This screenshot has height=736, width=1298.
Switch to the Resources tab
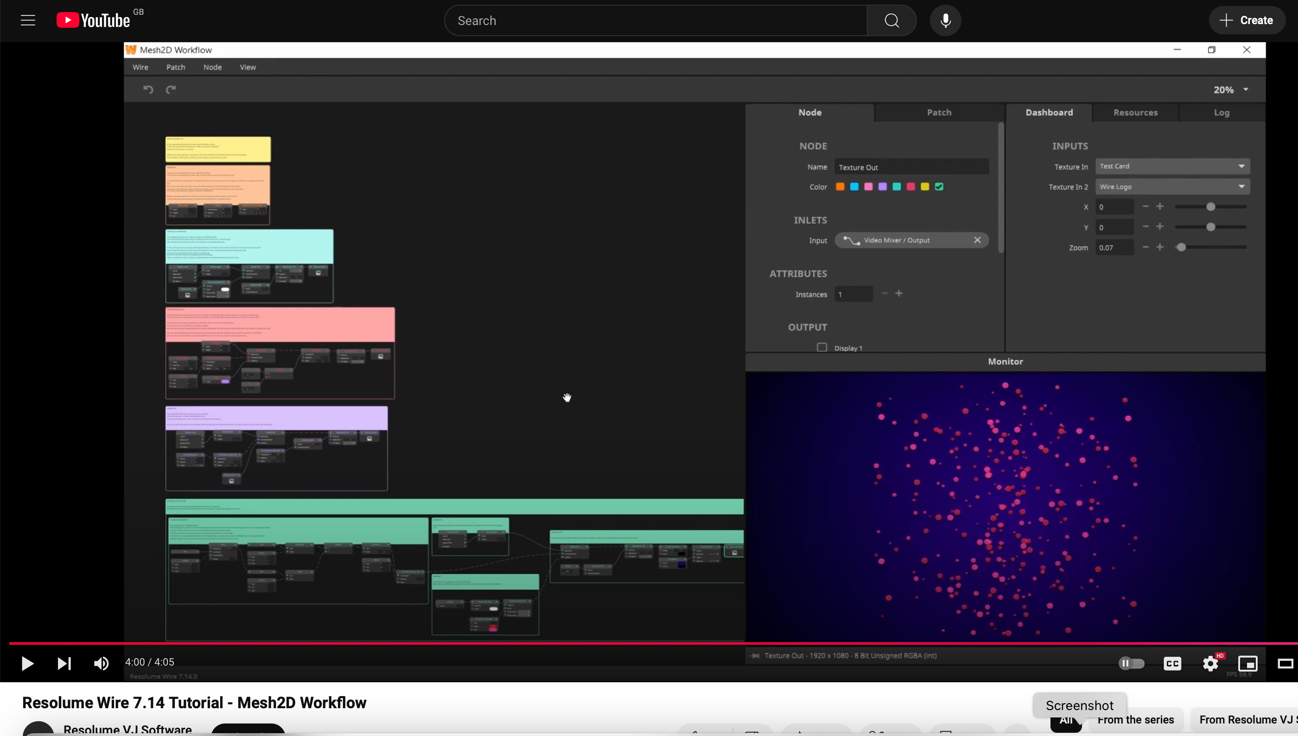[x=1135, y=113]
